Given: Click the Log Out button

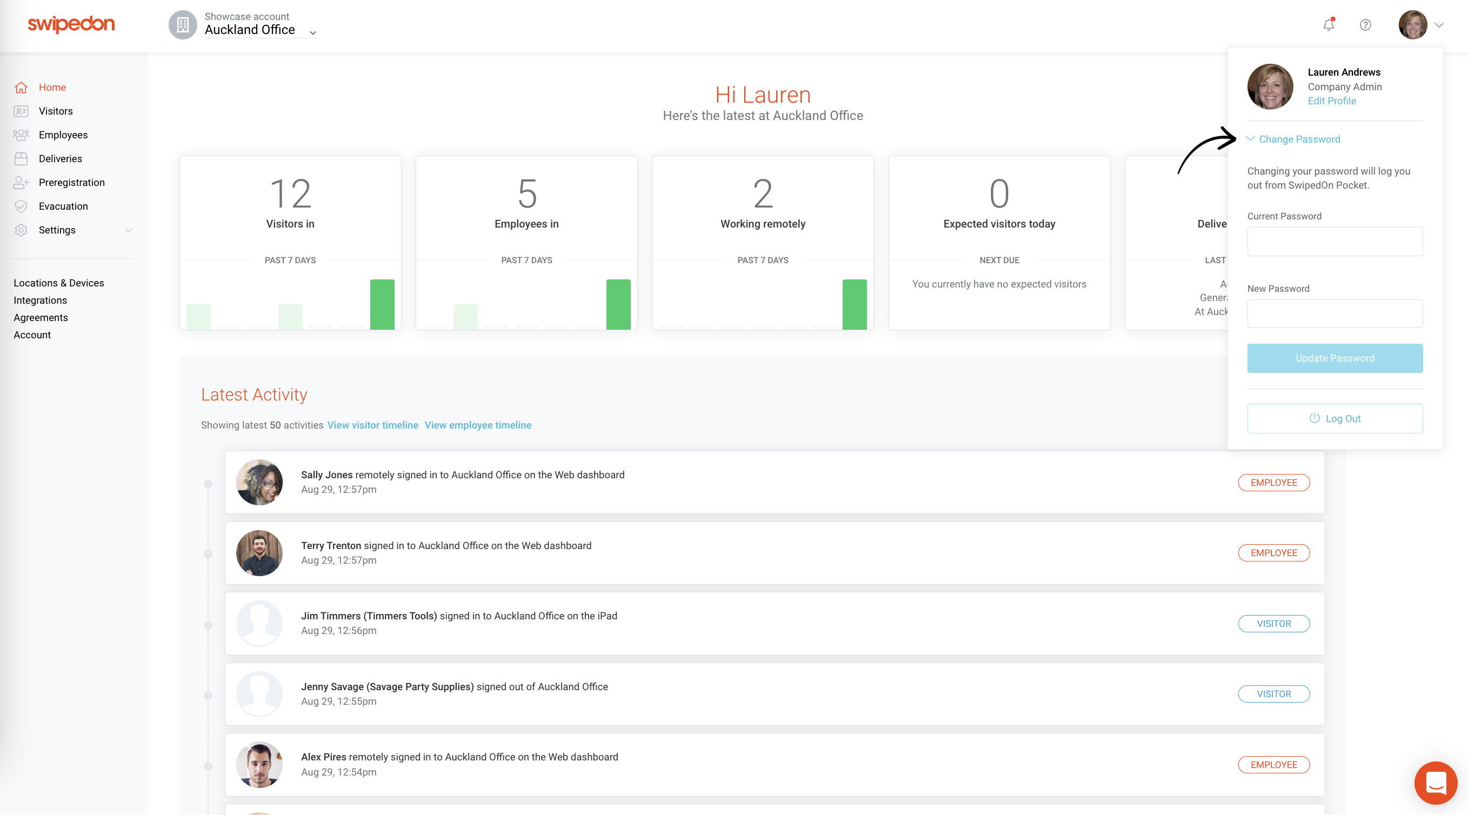Looking at the screenshot, I should tap(1334, 418).
